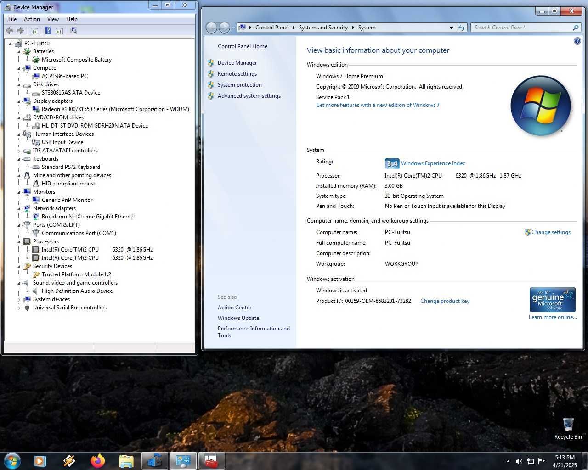
Task: Select Broadcom NetXtreme Gigabit Ethernet
Action: [88, 217]
